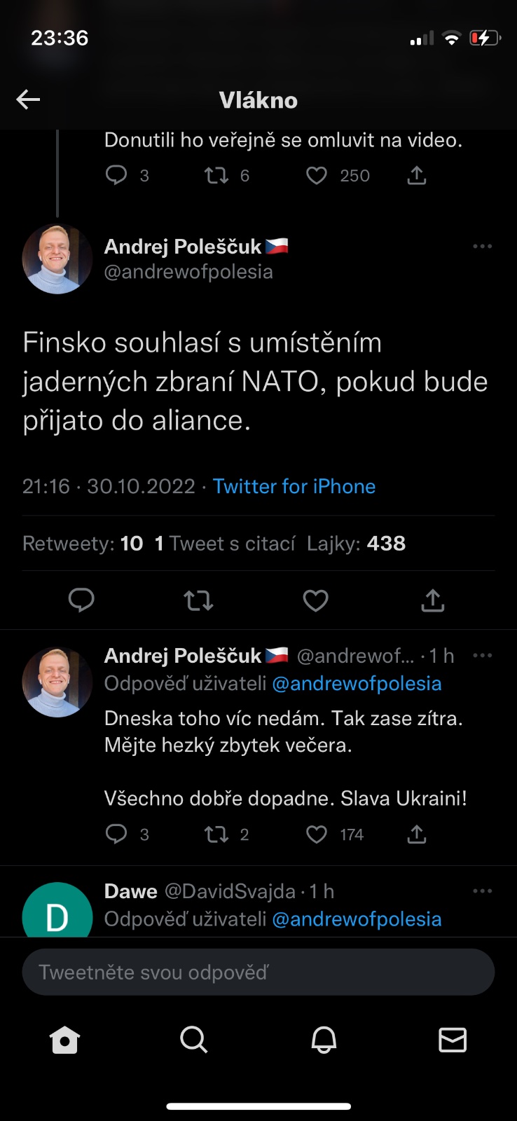Tap the 'Tweetněte svou odpověď' reply field
The width and height of the screenshot is (517, 1121).
click(258, 972)
